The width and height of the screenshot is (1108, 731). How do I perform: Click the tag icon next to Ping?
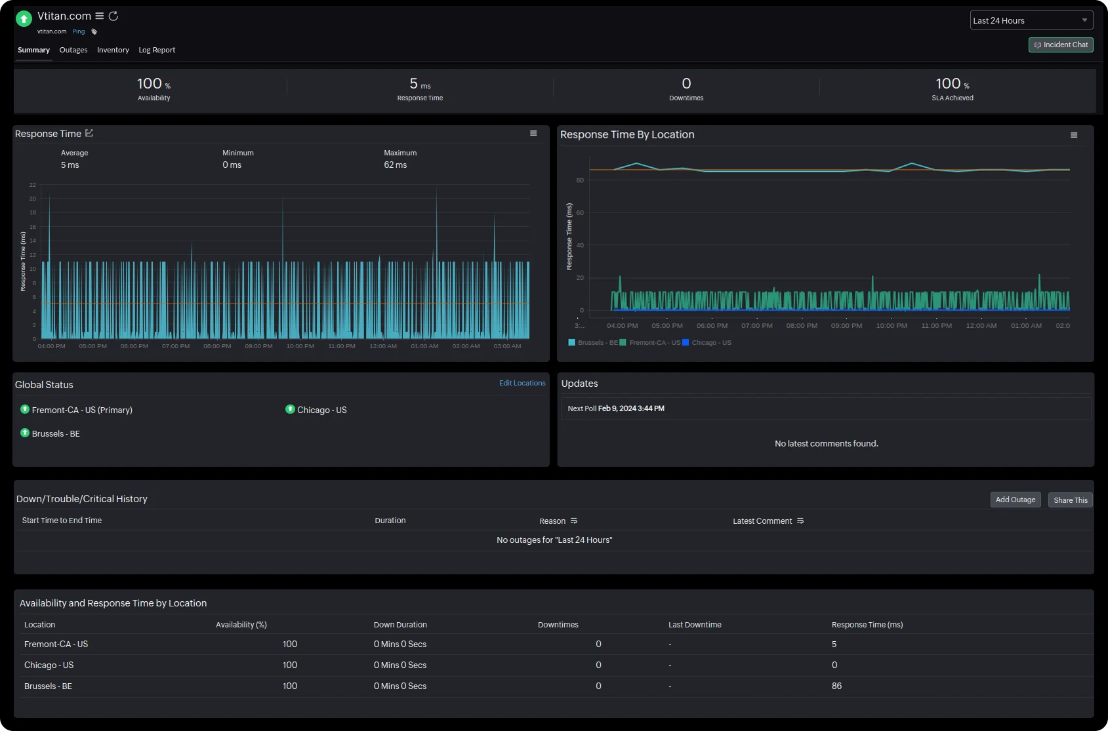(94, 31)
